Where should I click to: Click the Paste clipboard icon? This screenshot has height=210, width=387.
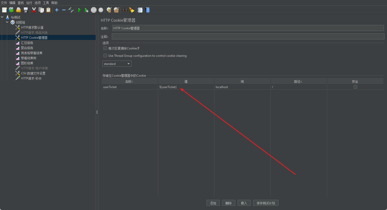[48, 10]
